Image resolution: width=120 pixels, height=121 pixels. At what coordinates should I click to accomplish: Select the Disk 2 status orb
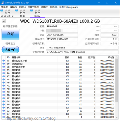(x=32, y=11)
